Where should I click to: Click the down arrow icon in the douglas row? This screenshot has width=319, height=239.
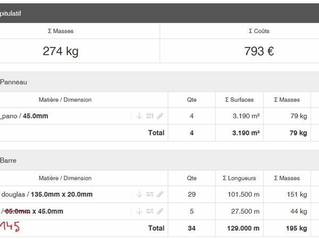pos(139,194)
